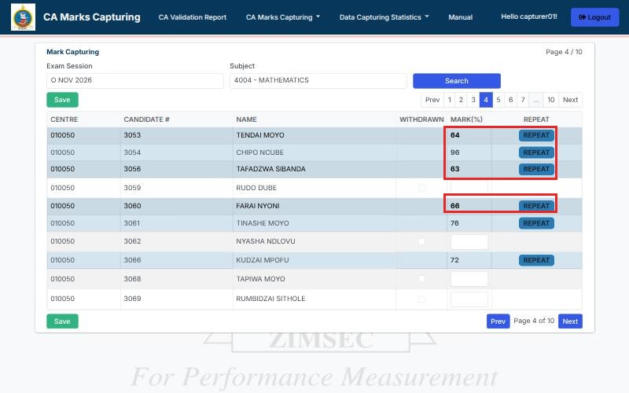
Task: Go to page 10 in pagination
Action: coord(551,100)
